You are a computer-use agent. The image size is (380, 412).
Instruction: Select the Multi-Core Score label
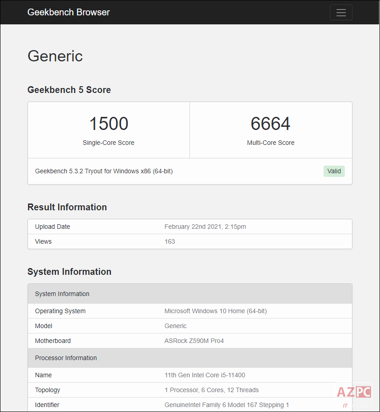pos(270,143)
